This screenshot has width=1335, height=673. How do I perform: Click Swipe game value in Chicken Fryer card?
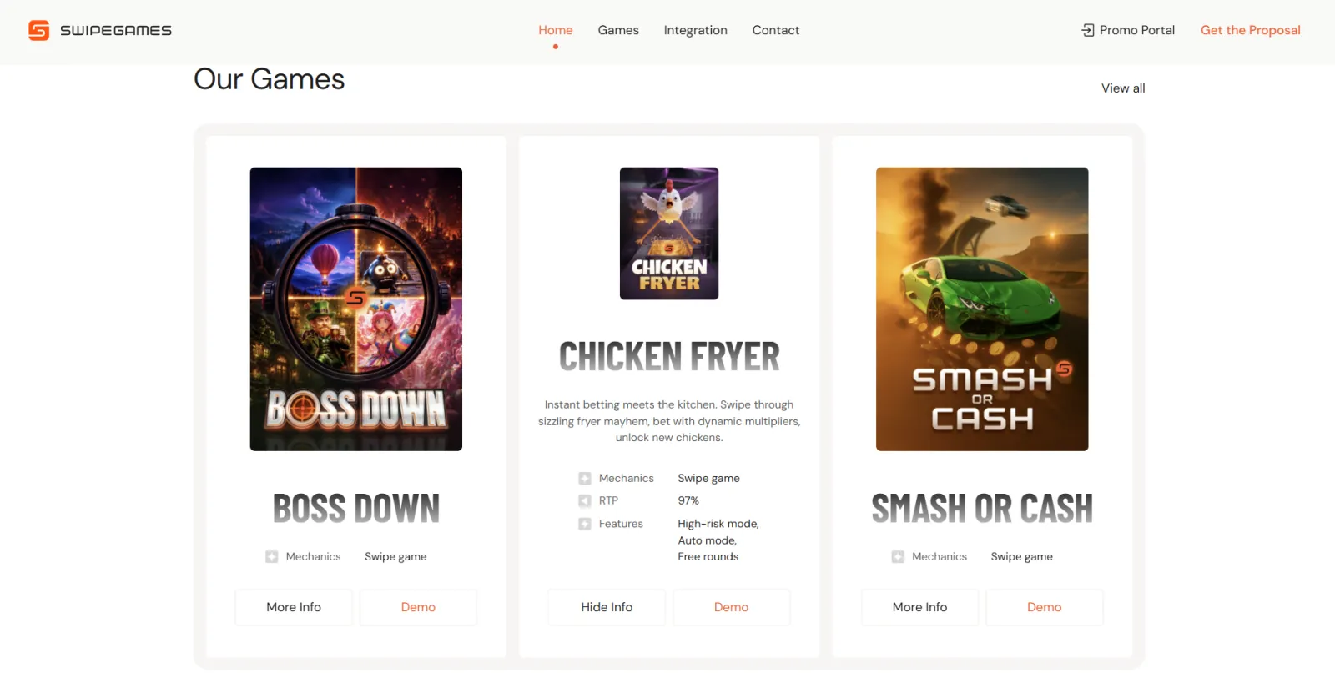click(x=708, y=478)
